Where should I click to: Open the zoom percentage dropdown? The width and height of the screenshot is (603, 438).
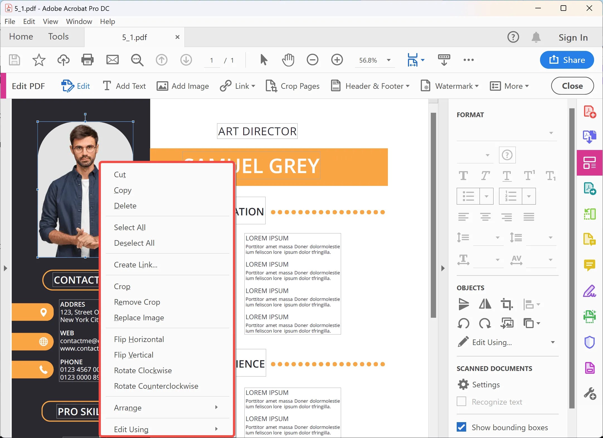point(388,60)
